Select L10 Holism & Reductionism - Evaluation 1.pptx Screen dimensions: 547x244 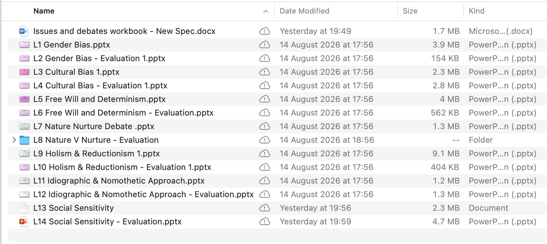(x=277, y=167)
